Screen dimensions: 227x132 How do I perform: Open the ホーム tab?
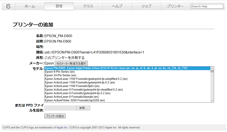pyautogui.click(x=30, y=6)
